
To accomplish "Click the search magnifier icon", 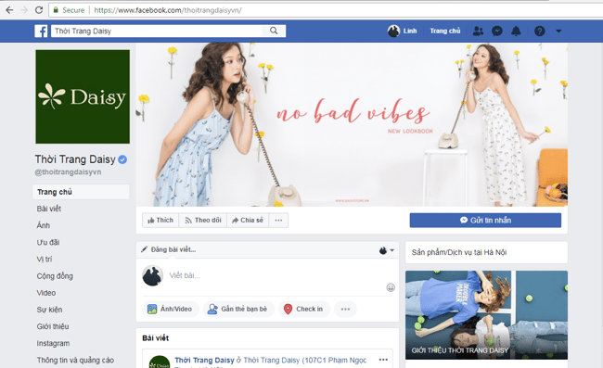I will point(274,31).
